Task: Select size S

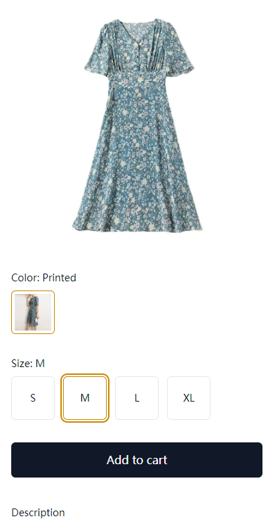Action: coord(33,397)
